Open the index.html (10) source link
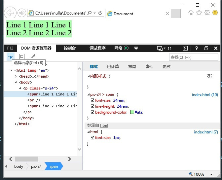 205,95
